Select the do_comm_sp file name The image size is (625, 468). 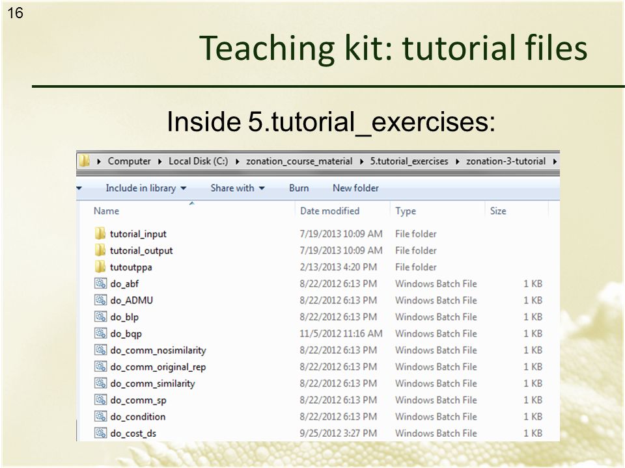tap(138, 400)
